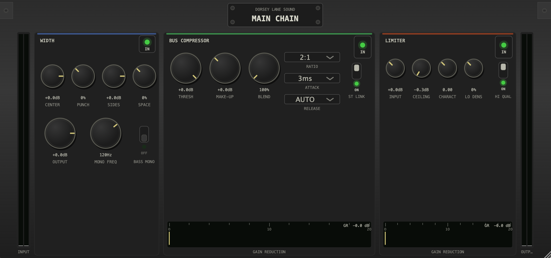Open the ATTACK 3ms dropdown
The height and width of the screenshot is (258, 551).
tap(312, 78)
